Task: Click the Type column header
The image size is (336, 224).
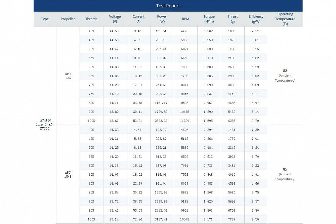Action: click(45, 19)
